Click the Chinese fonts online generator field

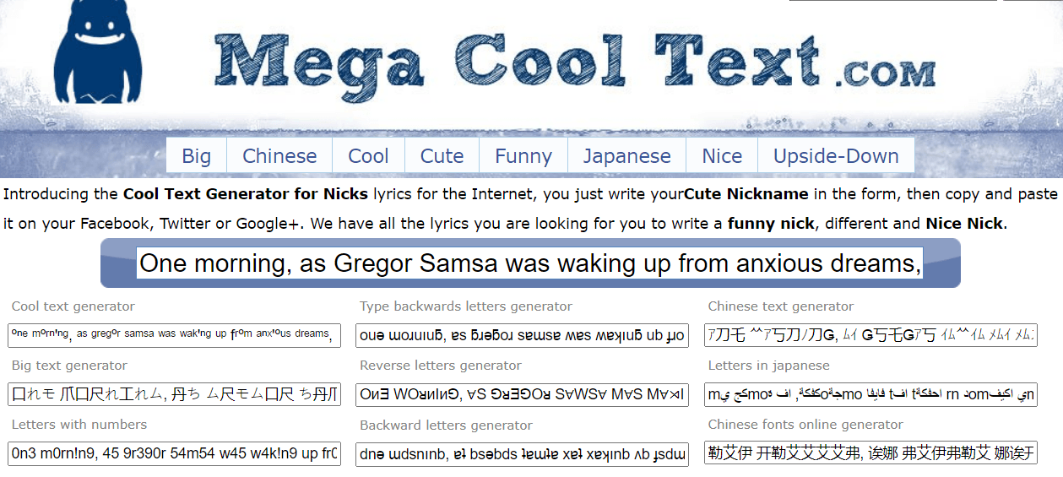click(x=870, y=453)
